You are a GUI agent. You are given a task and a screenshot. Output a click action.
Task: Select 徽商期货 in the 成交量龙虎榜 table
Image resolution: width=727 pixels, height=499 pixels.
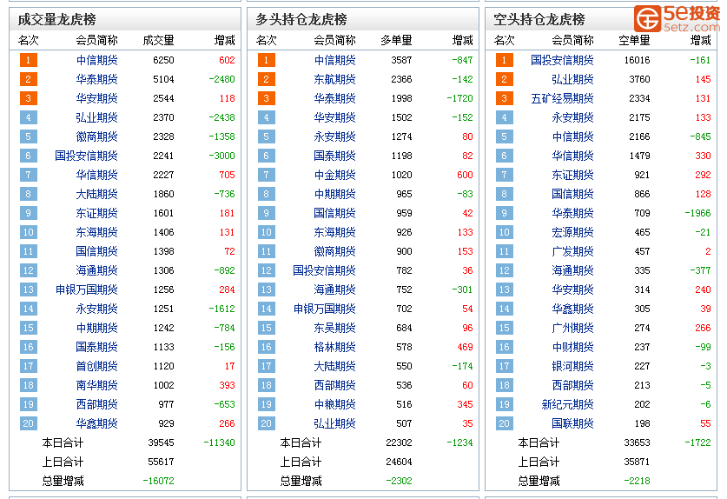pos(96,136)
